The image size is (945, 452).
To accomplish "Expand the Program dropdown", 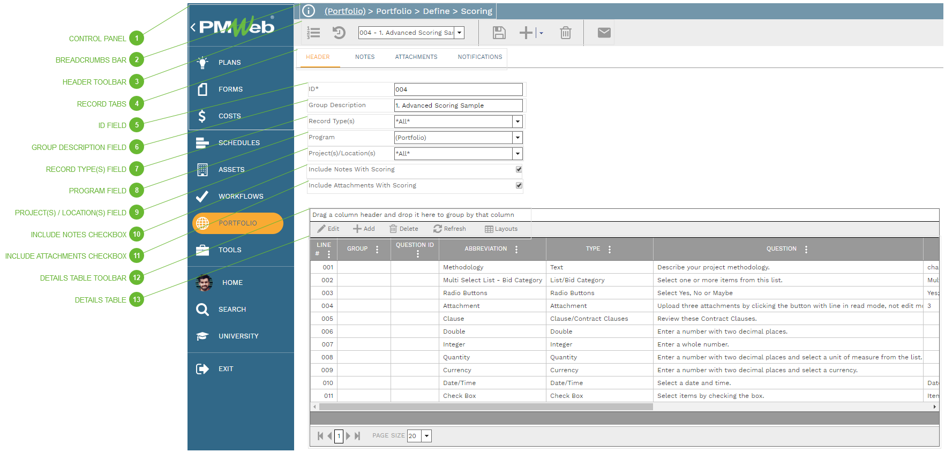I will click(517, 138).
